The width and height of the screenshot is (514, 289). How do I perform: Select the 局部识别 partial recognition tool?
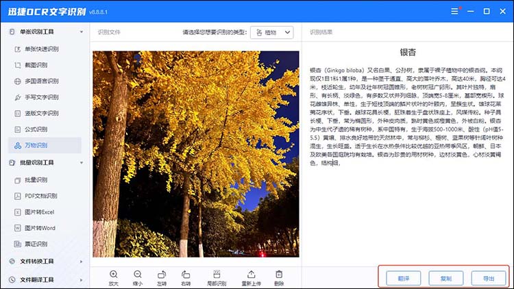point(216,275)
